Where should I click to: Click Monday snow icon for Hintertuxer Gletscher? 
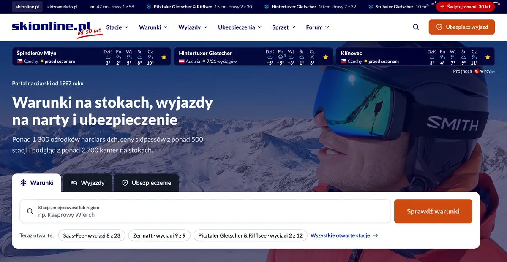tap(281, 57)
